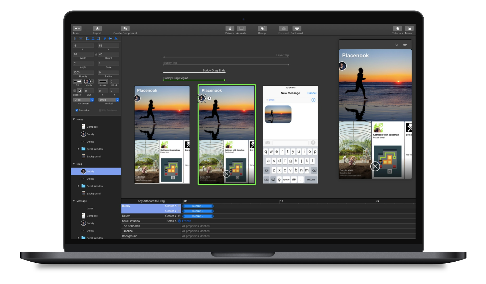
Task: Expand Scroll Window under Drag
Action: 79,186
